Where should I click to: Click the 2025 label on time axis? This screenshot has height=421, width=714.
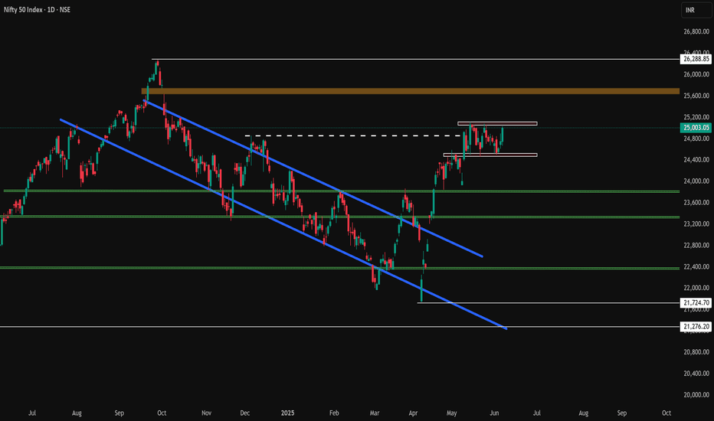287,413
